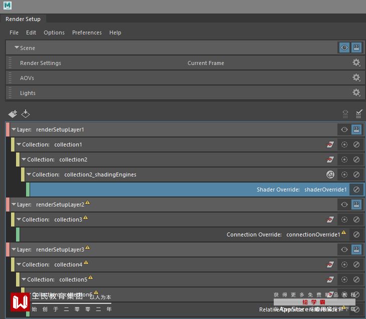Toggle the Scene renderable clapper icon

[356, 47]
